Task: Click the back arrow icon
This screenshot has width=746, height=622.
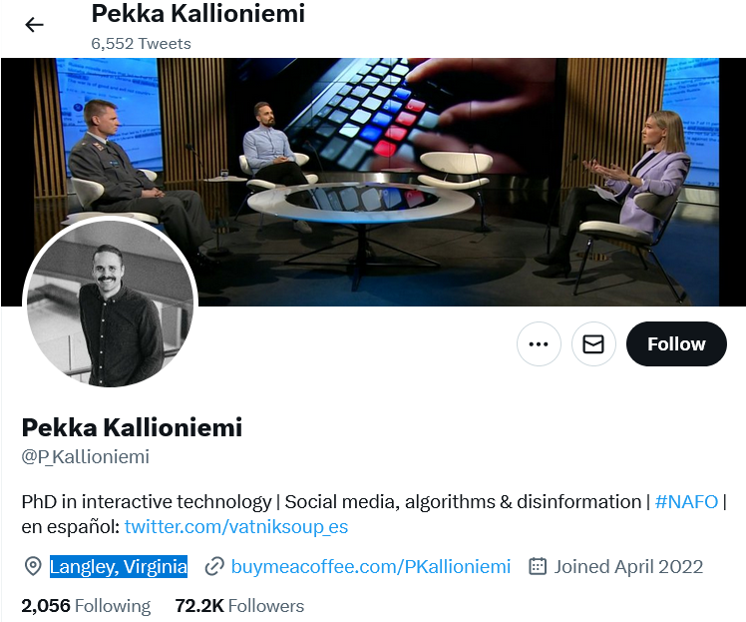Action: pos(35,25)
